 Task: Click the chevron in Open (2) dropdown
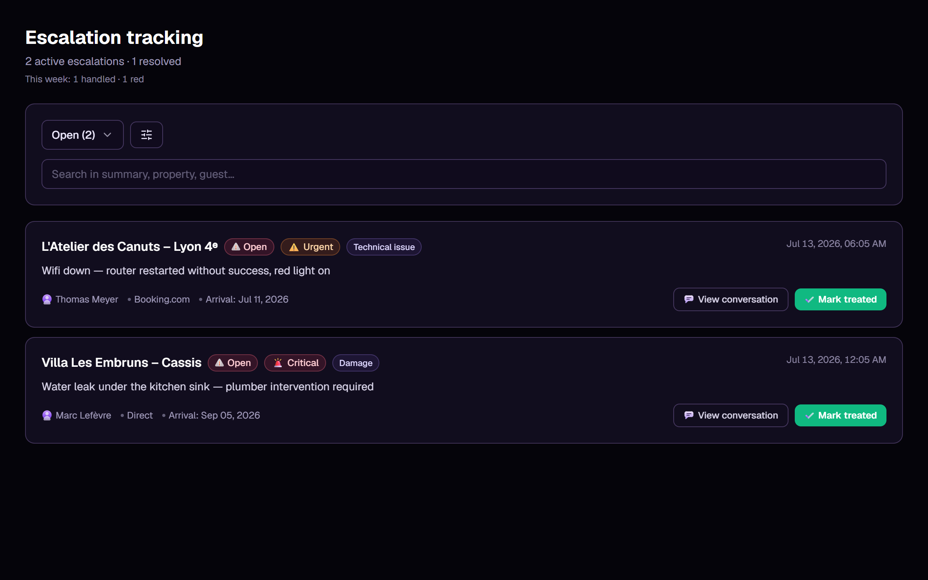(107, 135)
